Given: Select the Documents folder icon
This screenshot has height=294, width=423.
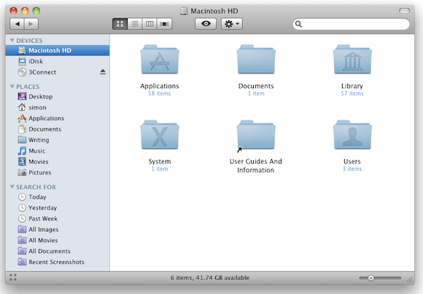Looking at the screenshot, I should 256,60.
